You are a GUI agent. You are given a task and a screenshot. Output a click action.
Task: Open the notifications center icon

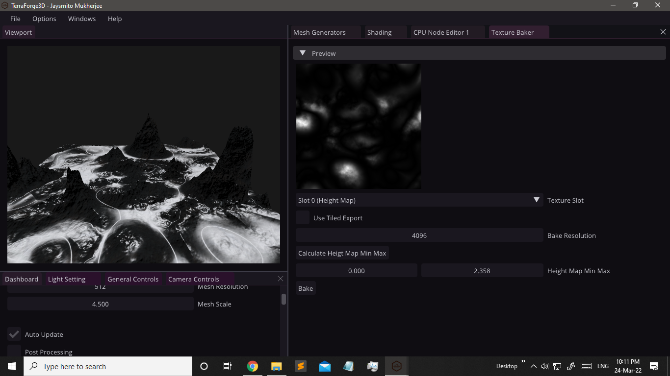(653, 366)
